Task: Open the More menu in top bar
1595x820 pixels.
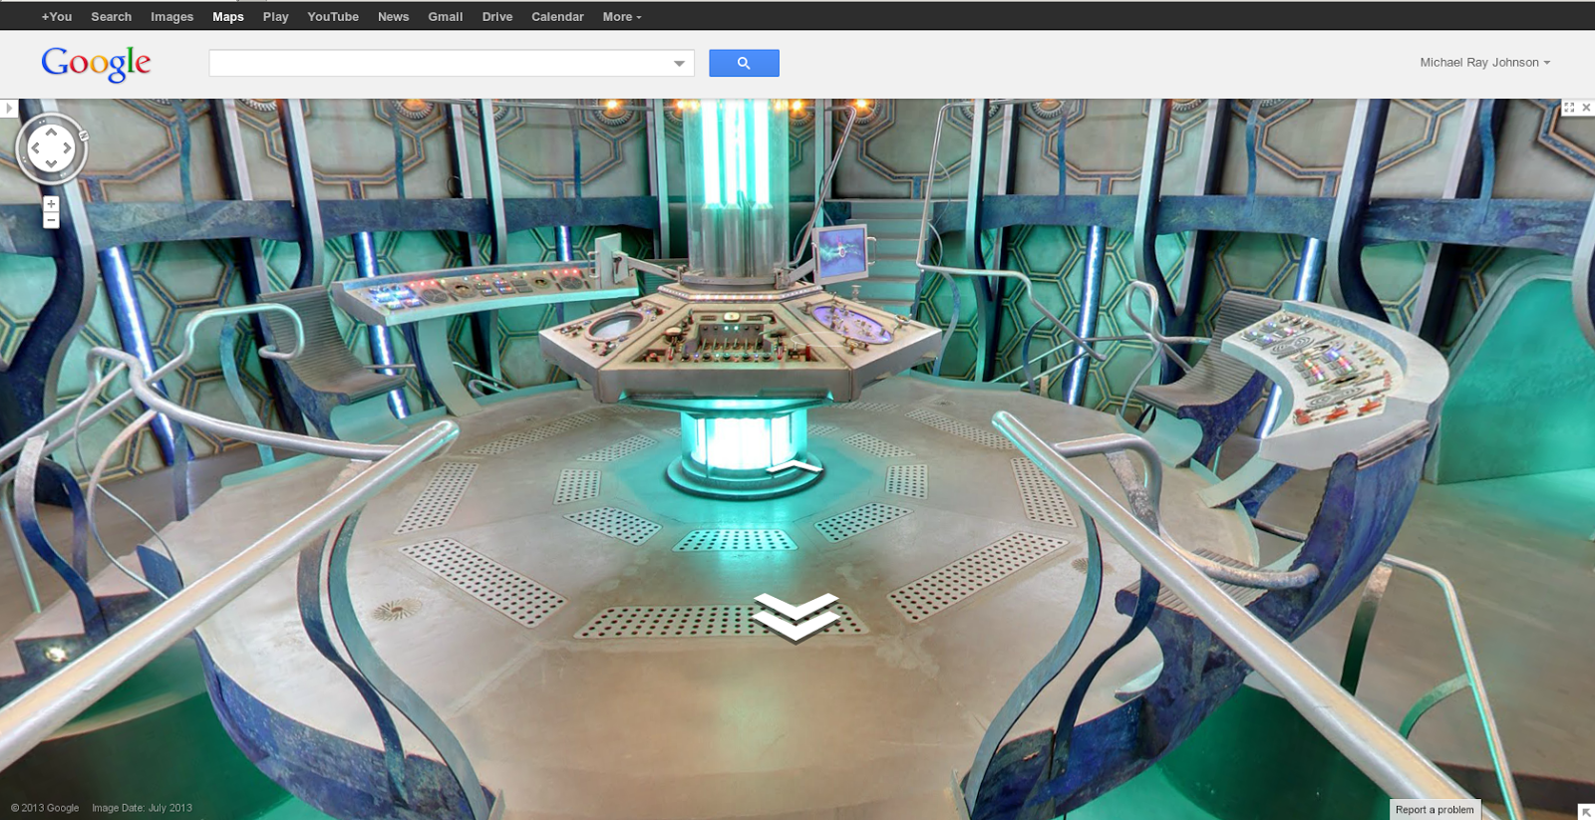Action: 622,17
